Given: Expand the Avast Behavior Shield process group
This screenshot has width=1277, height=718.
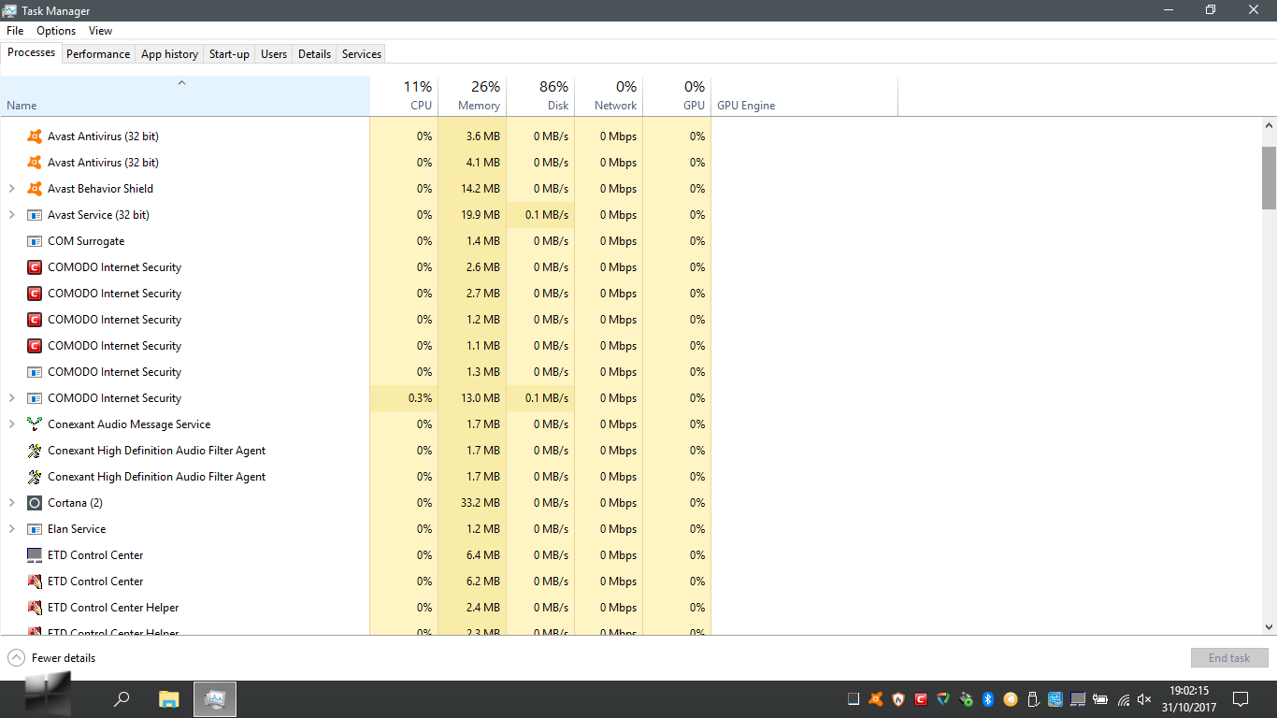Looking at the screenshot, I should (x=11, y=189).
